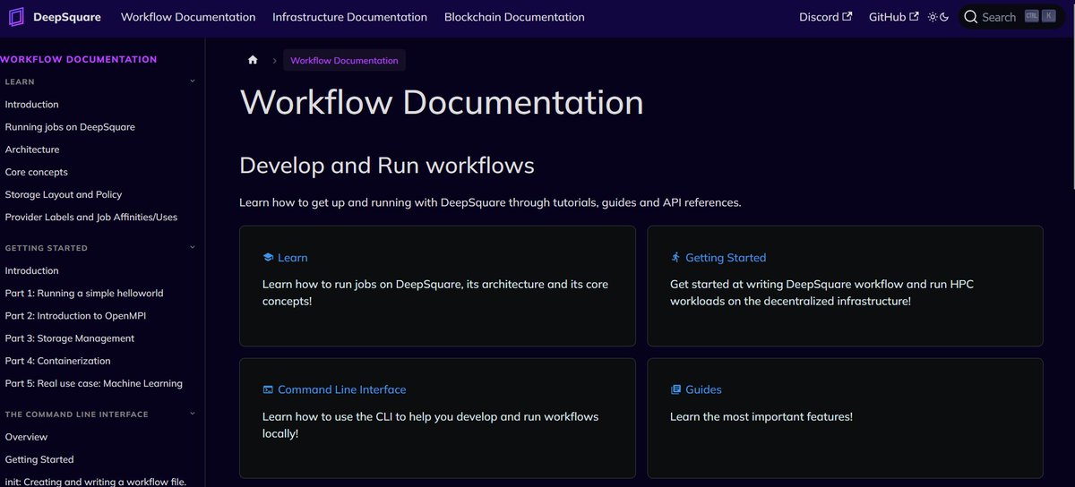The width and height of the screenshot is (1075, 487).
Task: Open Overview under Command Line Interface
Action: (26, 437)
